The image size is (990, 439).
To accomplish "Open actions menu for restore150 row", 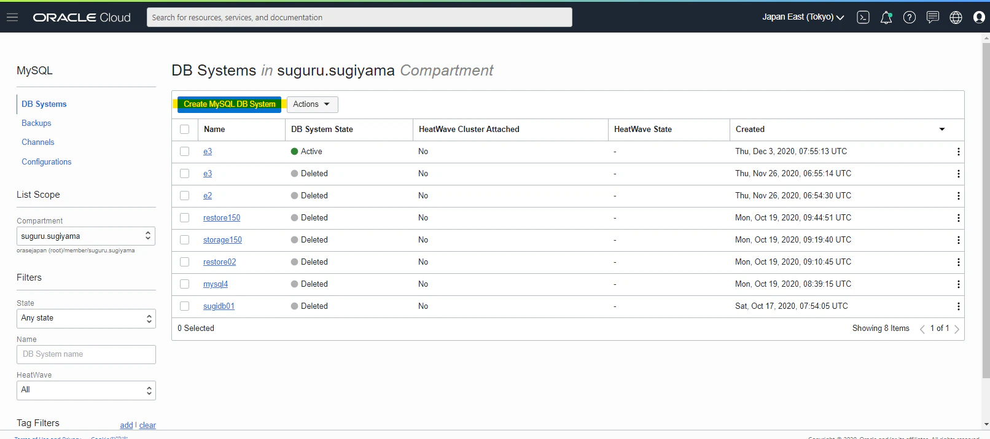I will [x=958, y=218].
